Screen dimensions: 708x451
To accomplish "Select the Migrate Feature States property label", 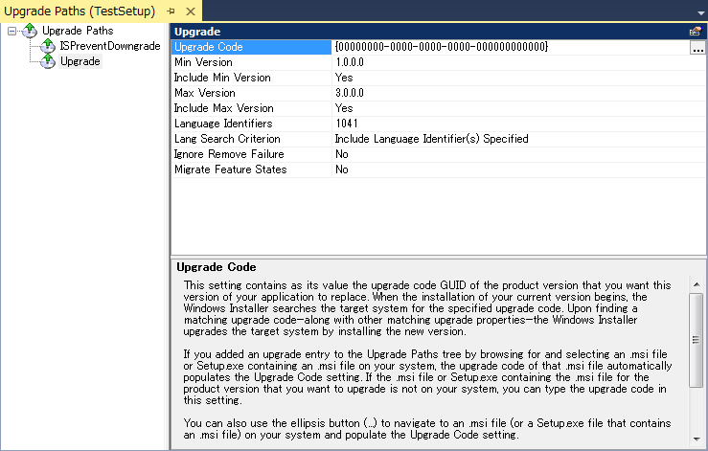I will [x=230, y=169].
